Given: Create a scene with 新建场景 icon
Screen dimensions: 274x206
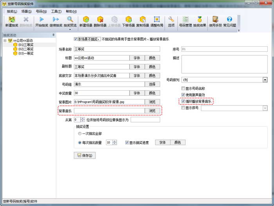Looking at the screenshot, I should click(86, 21).
